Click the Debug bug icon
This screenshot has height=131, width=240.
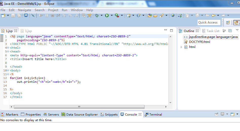97,15
